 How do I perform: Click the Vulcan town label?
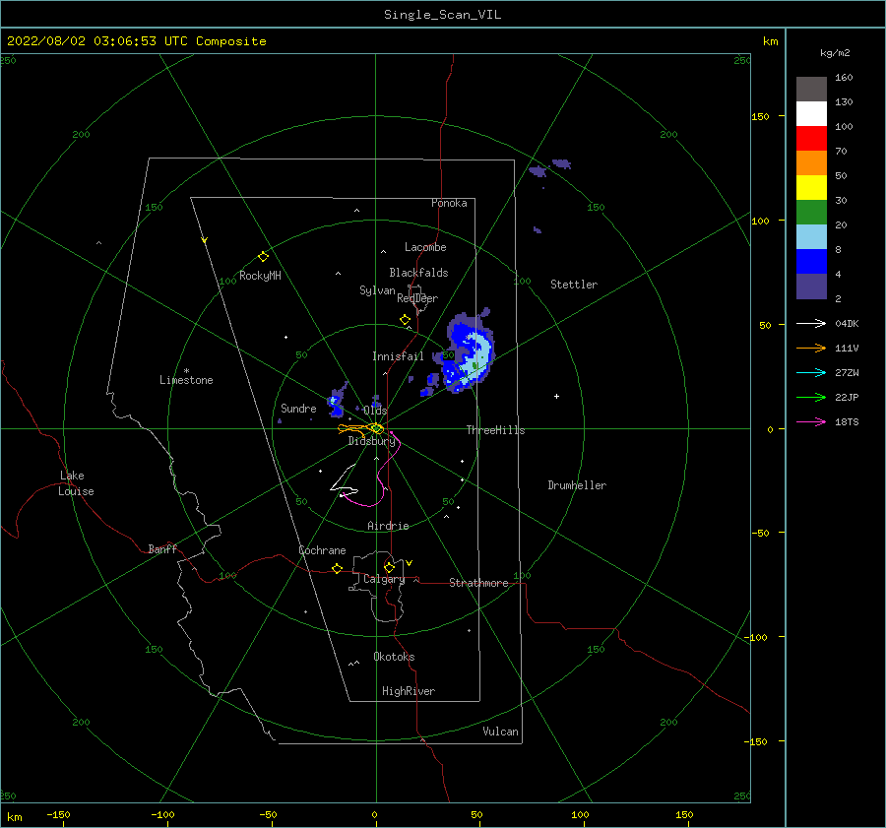coord(500,732)
